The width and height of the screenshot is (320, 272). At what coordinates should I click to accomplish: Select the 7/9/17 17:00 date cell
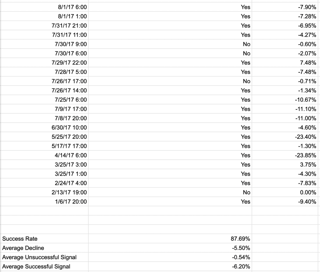click(44, 109)
